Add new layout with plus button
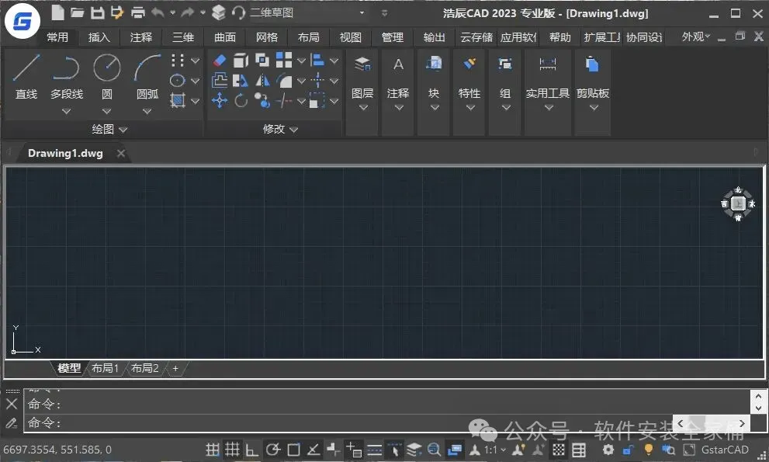The height and width of the screenshot is (462, 769). [175, 368]
